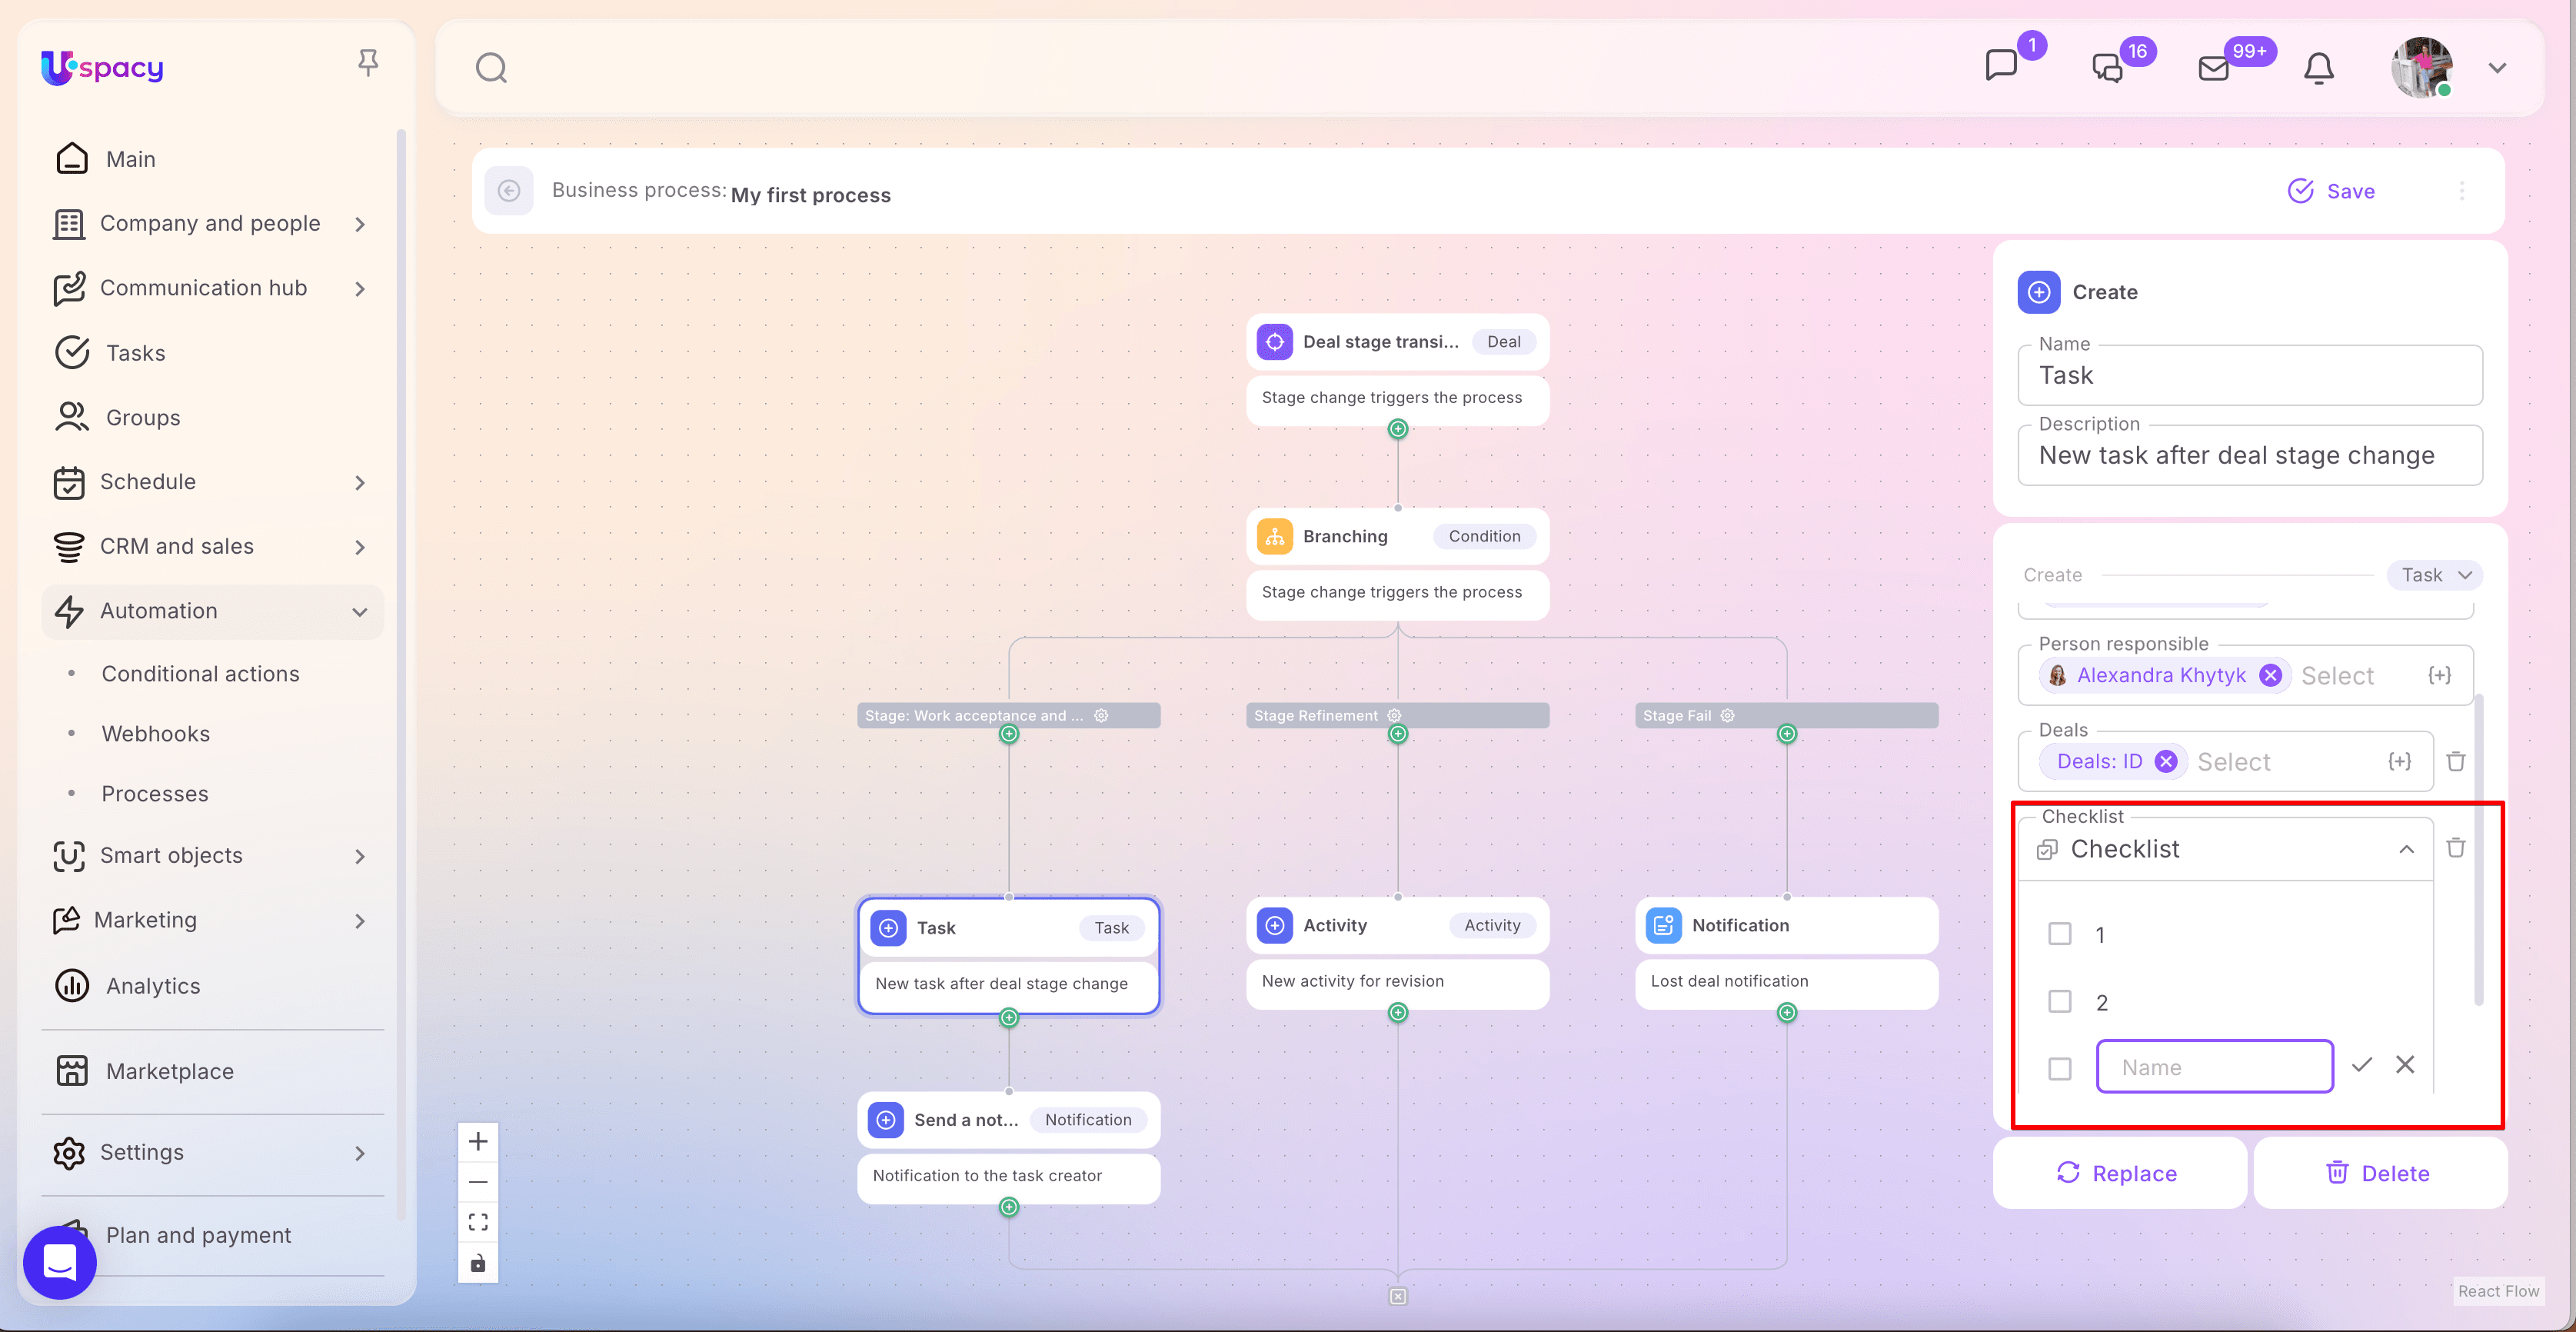Open Processes under Automation
This screenshot has height=1332, width=2576.
[x=155, y=793]
